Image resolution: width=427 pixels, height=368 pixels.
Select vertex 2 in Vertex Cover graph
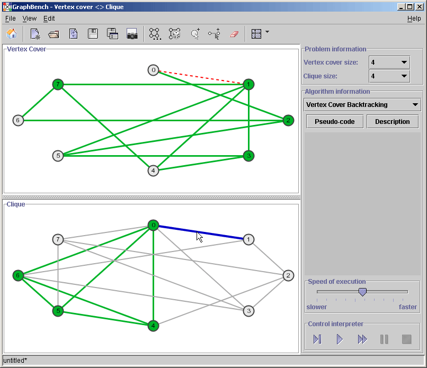pos(288,120)
